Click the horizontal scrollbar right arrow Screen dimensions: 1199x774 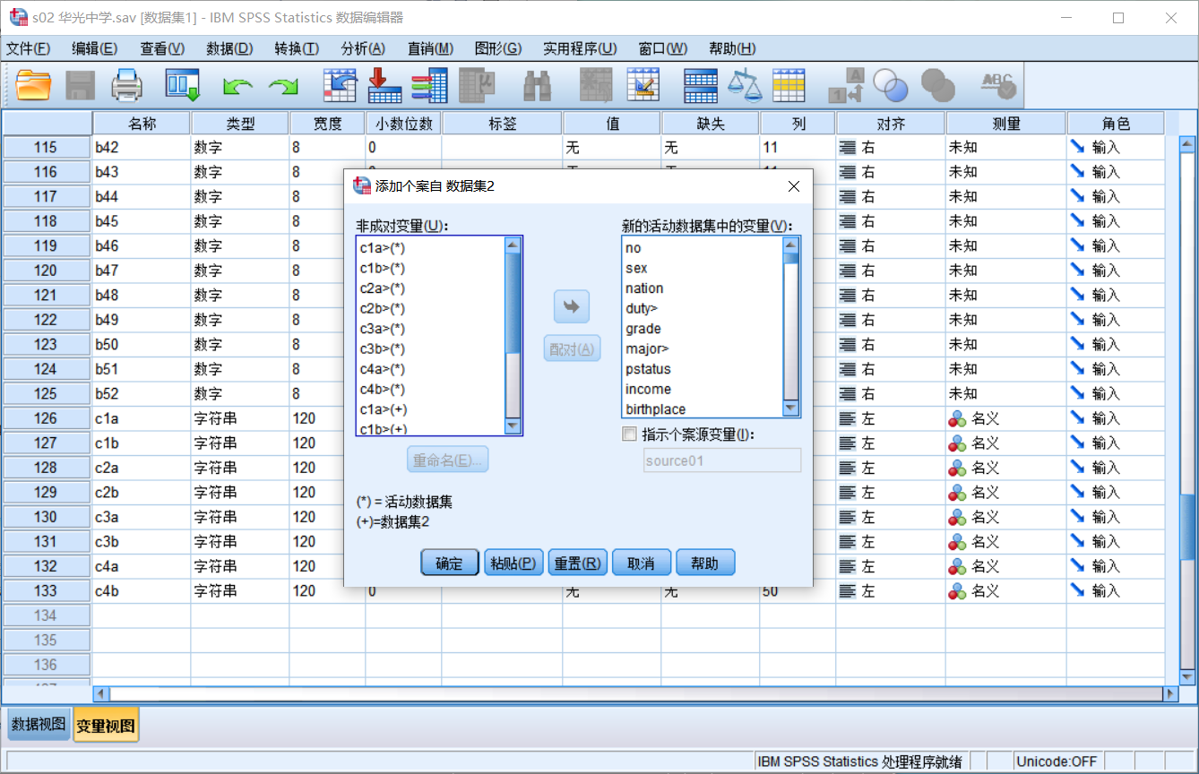1169,693
